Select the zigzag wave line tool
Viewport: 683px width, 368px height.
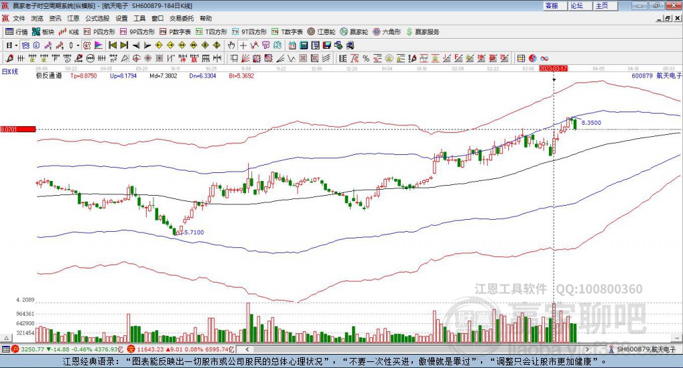pyautogui.click(x=291, y=58)
